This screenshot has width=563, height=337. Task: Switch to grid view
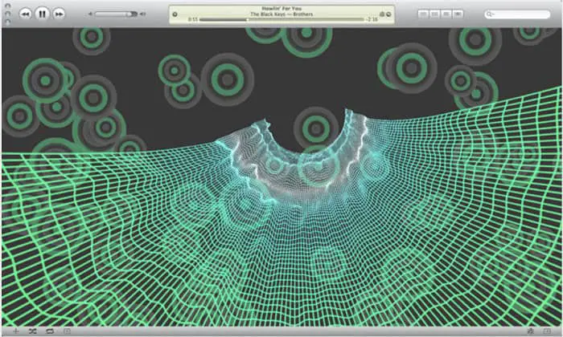446,14
